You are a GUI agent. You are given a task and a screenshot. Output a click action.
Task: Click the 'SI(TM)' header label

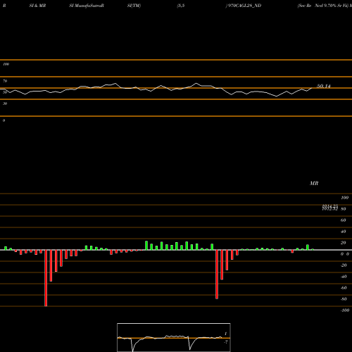tap(134, 6)
